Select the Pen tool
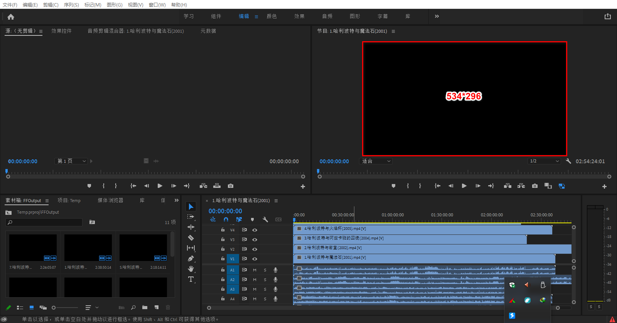The height and width of the screenshot is (323, 617). point(191,258)
